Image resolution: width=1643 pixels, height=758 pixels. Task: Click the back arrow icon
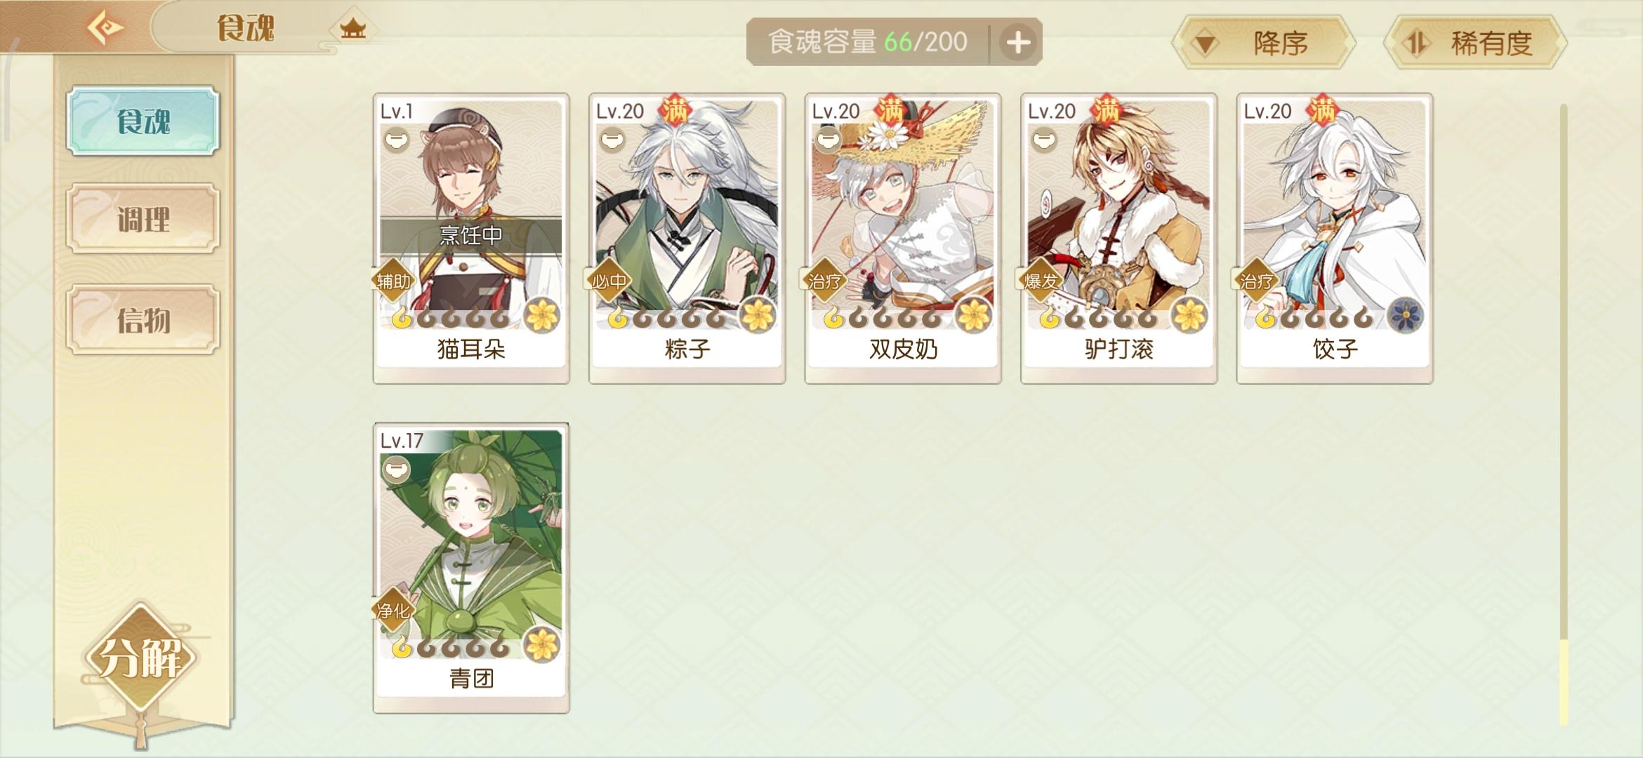click(x=105, y=28)
